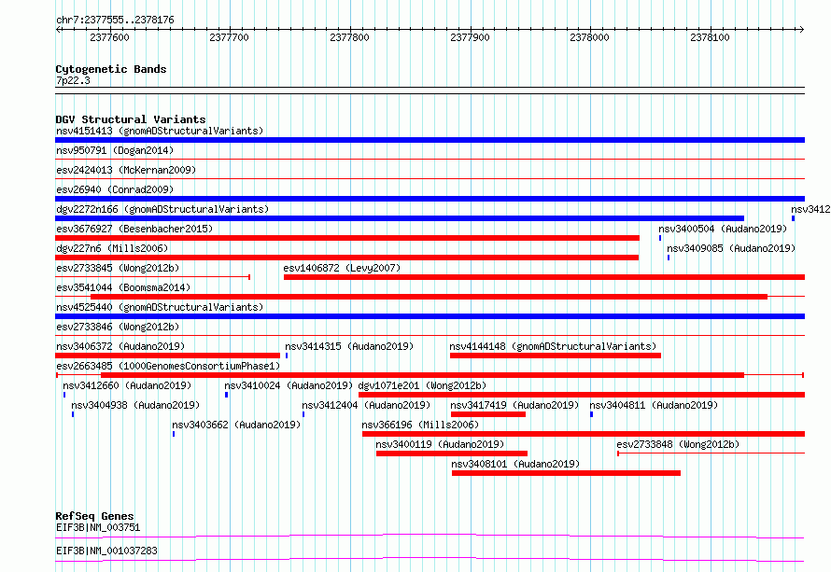Viewport: 831px width, 572px height.
Task: Click the blue nsv3404811 marker
Action: point(591,414)
